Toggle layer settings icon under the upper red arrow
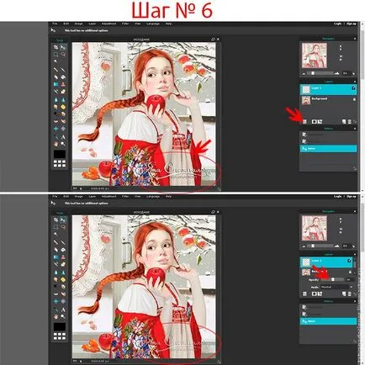365x365 pixels. tap(304, 121)
